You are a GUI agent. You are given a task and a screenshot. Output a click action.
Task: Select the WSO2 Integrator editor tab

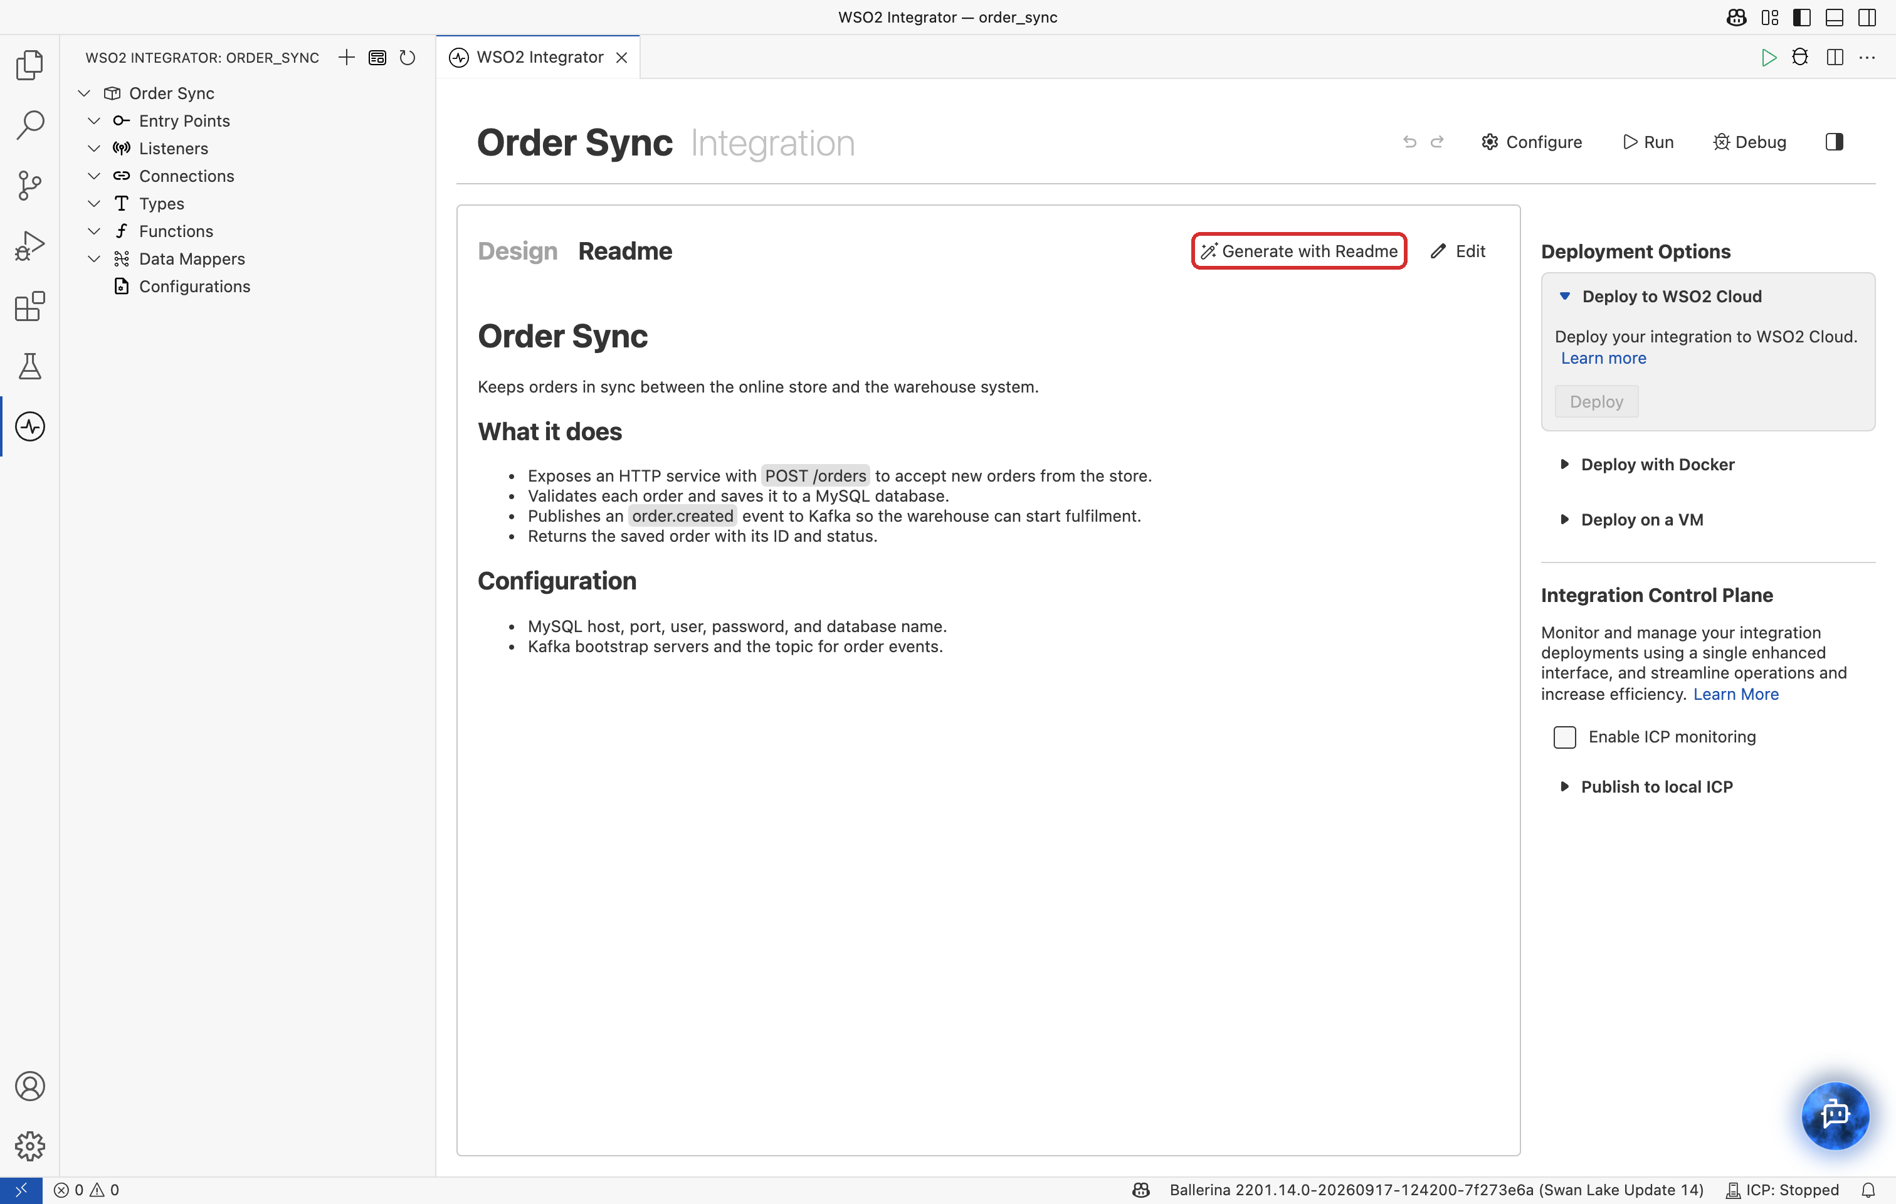[539, 58]
